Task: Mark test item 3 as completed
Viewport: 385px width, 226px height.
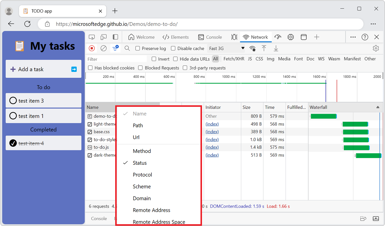Action: pyautogui.click(x=13, y=101)
